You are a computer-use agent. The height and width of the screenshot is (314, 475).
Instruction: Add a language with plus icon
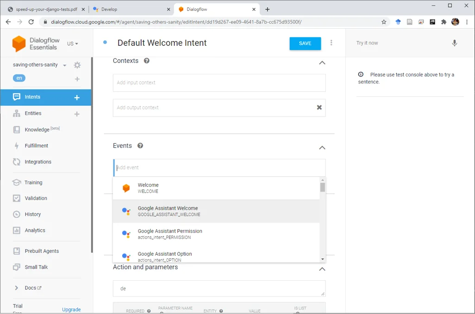(77, 79)
